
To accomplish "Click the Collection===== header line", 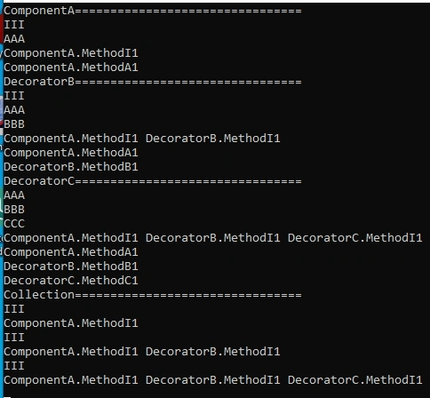I will tap(153, 295).
